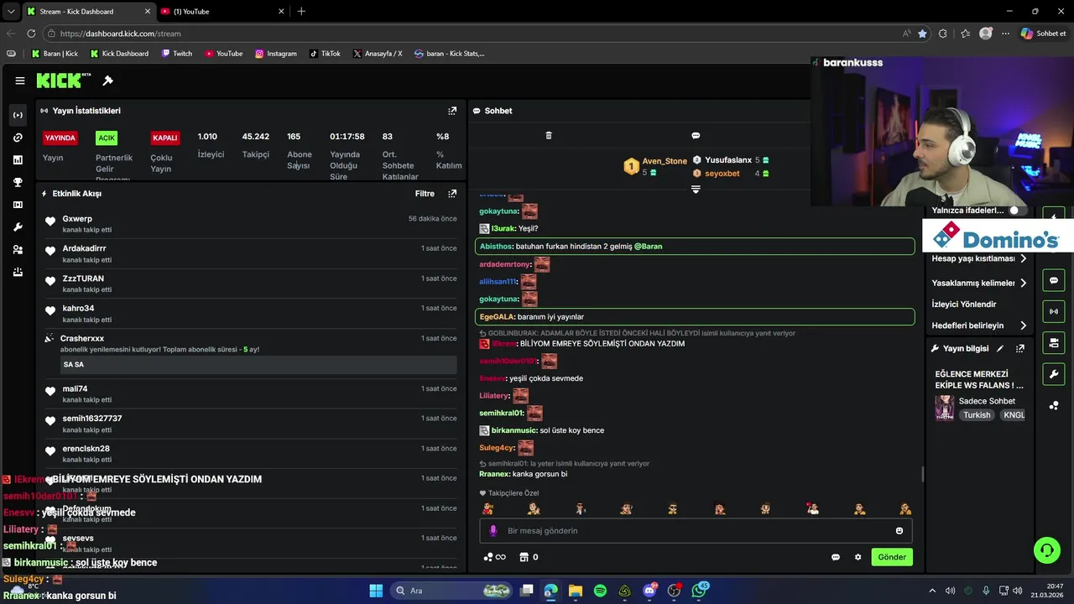
Task: Pop out the Yayın İstatistikleri panel
Action: coord(452,111)
